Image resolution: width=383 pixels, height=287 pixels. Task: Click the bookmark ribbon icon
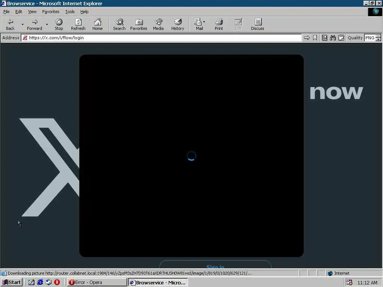point(315,38)
